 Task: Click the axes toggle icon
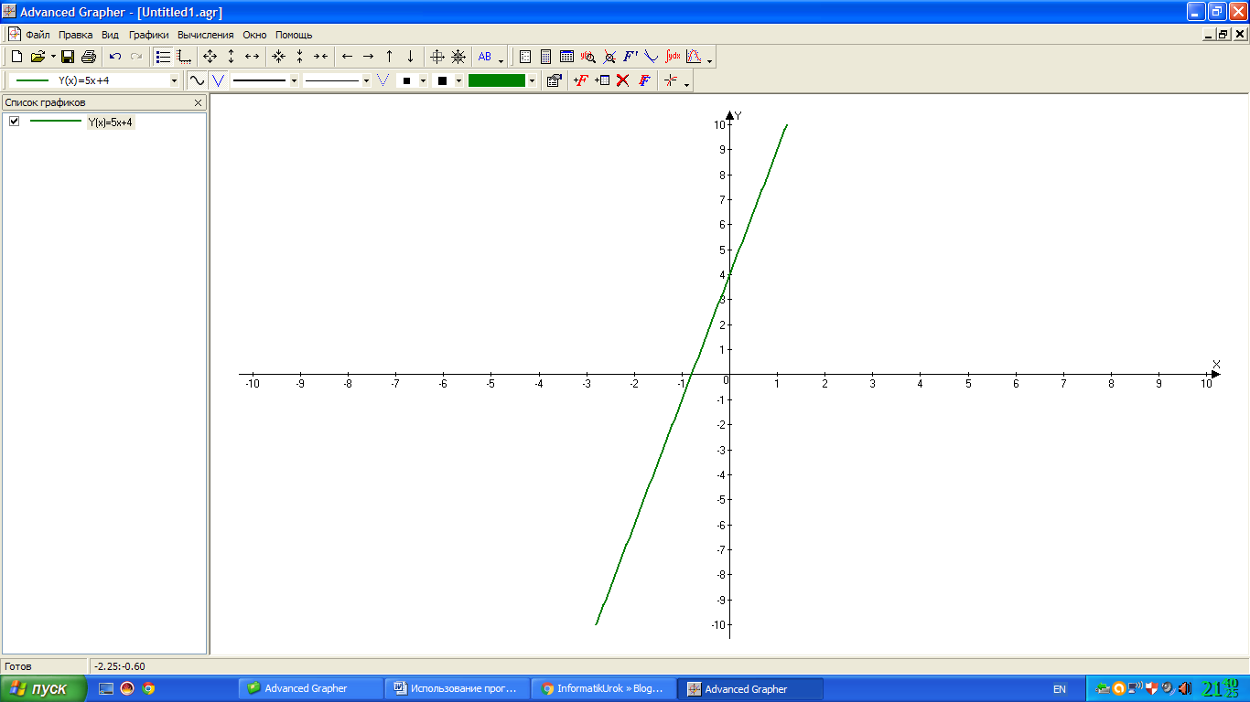point(184,57)
